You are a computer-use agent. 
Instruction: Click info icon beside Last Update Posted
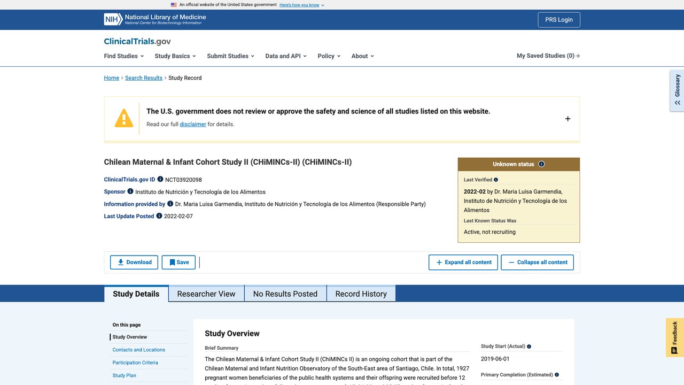(159, 215)
